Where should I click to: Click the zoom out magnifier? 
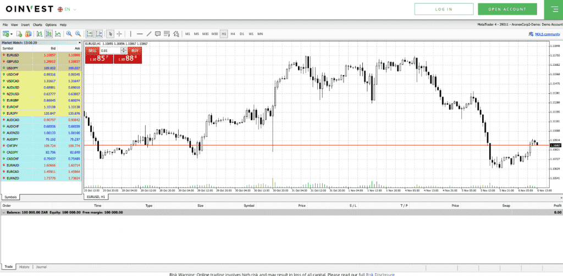pyautogui.click(x=78, y=33)
